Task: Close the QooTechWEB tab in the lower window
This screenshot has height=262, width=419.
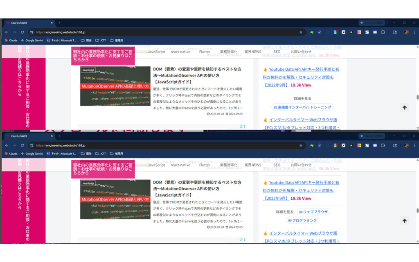Action: pos(52,136)
